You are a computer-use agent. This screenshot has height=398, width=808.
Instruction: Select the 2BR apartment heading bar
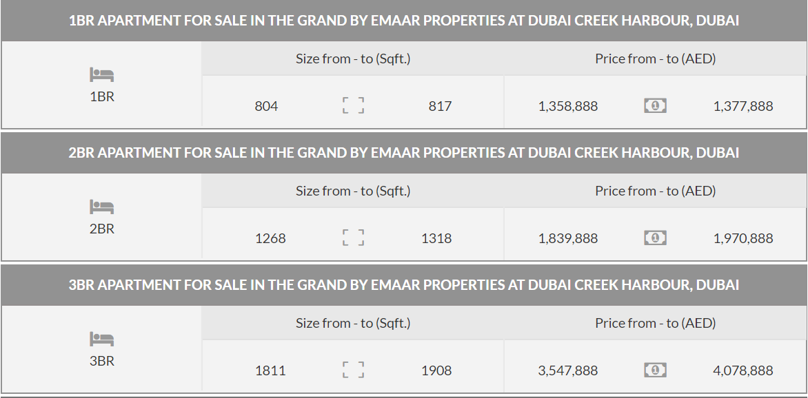click(x=403, y=153)
